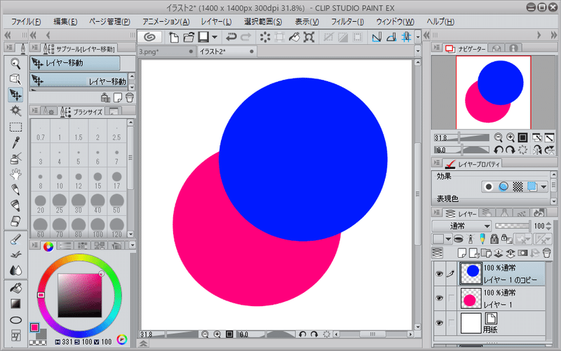Select the Gradient tool
The image size is (561, 351).
click(x=15, y=304)
